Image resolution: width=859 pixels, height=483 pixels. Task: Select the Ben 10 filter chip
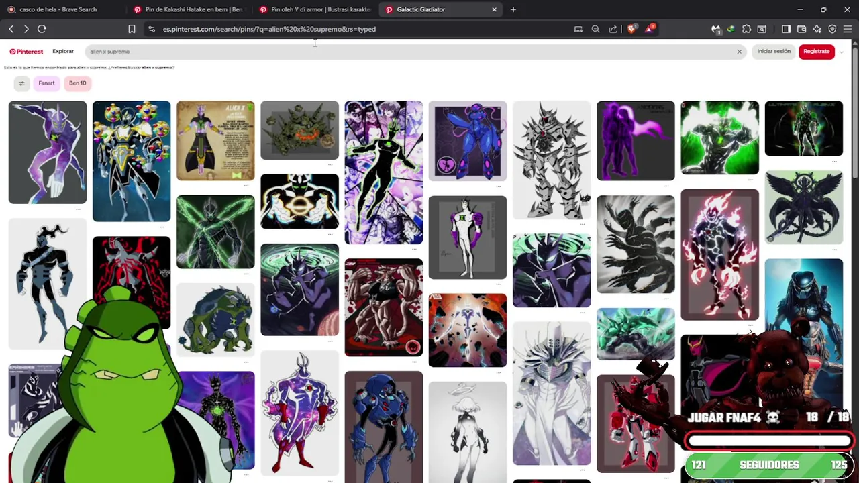[77, 83]
